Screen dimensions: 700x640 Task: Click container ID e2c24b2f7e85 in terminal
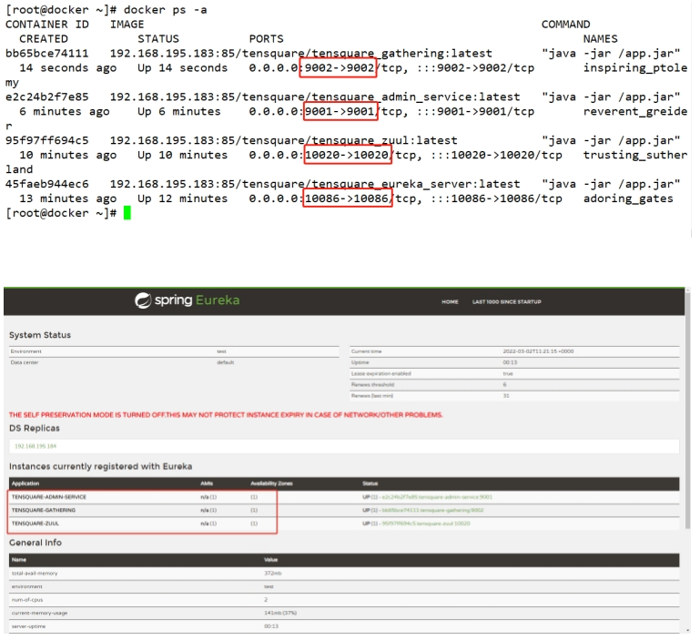click(x=46, y=97)
